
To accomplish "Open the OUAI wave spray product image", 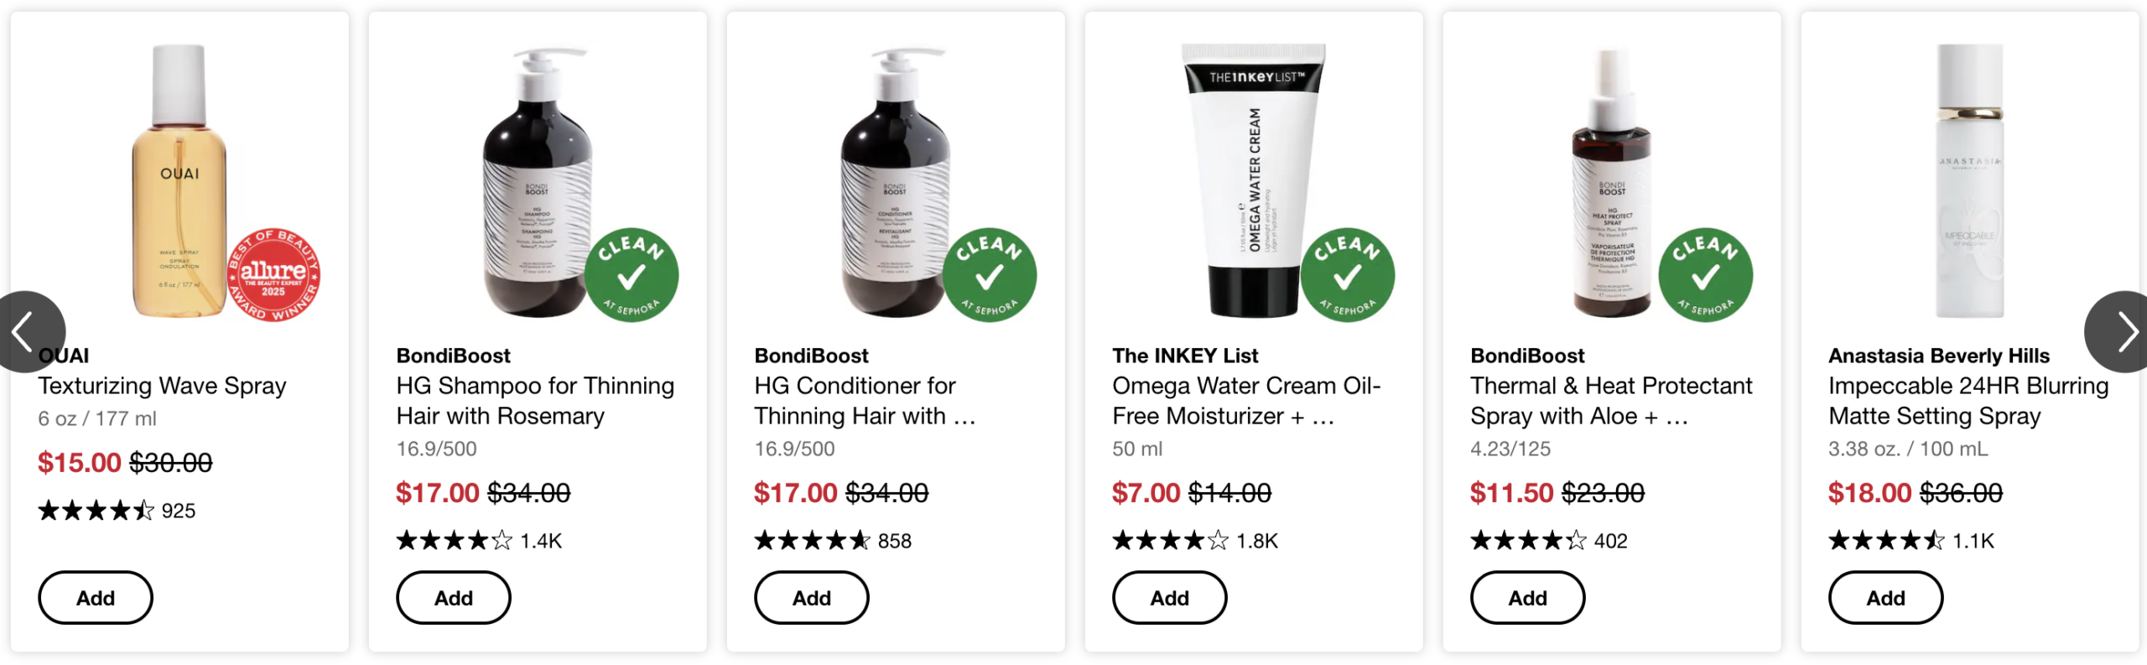I will 179,180.
